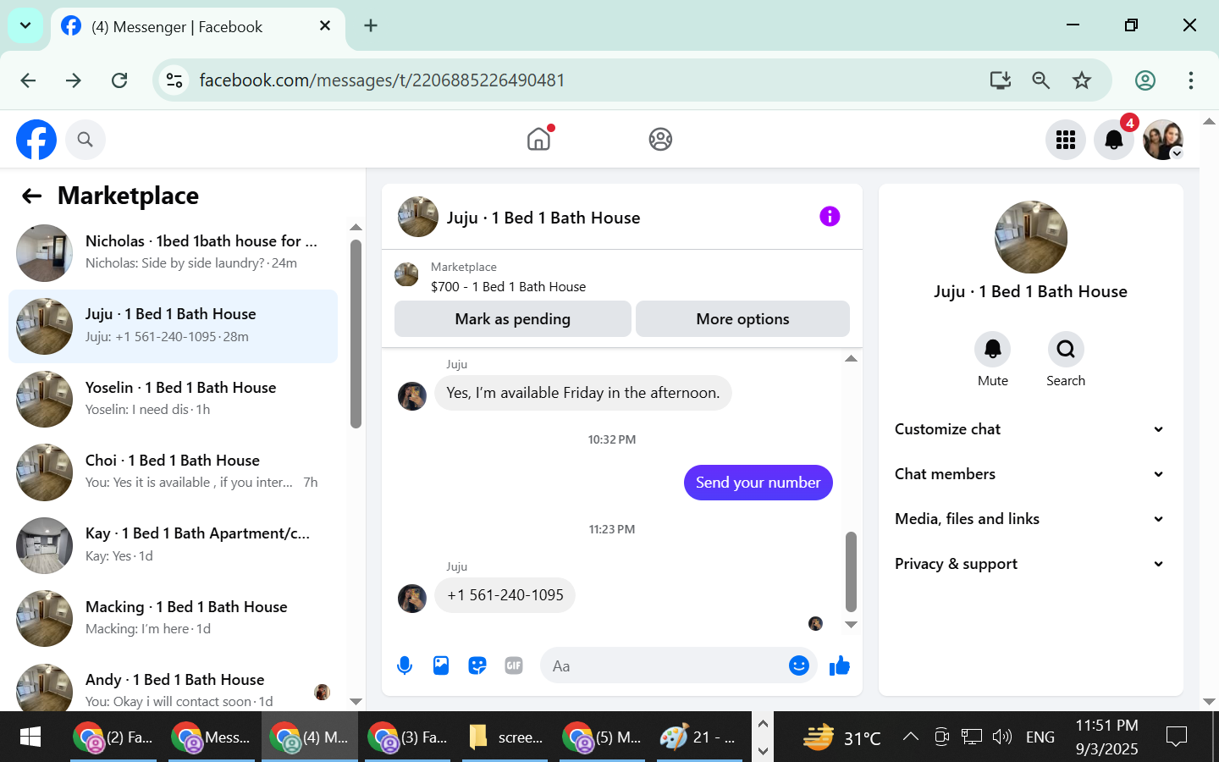The height and width of the screenshot is (762, 1219).
Task: Open the ENG language indicator
Action: 1040,737
